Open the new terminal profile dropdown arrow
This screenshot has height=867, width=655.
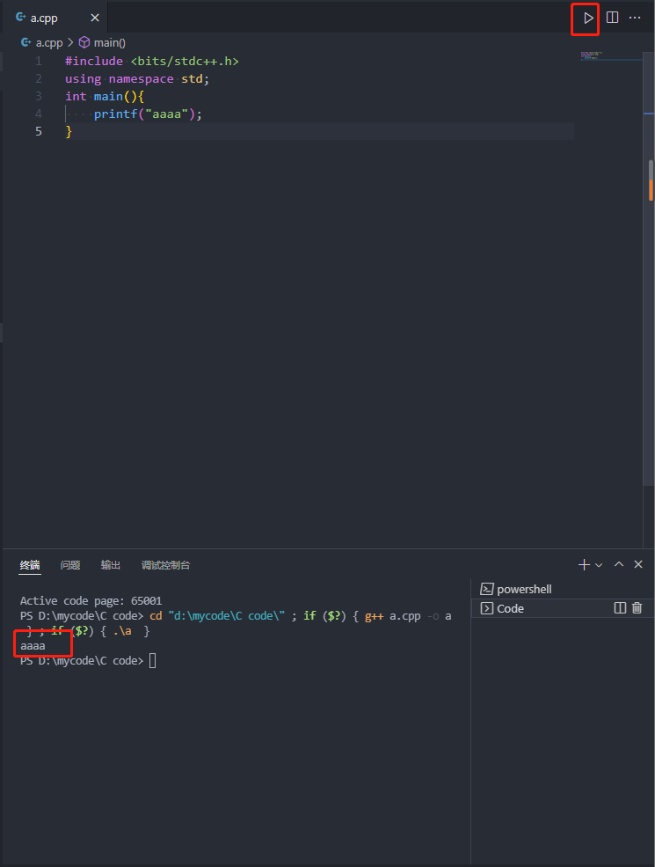point(599,565)
